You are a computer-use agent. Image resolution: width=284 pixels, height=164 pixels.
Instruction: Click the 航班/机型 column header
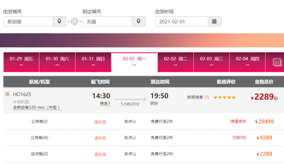pyautogui.click(x=39, y=82)
